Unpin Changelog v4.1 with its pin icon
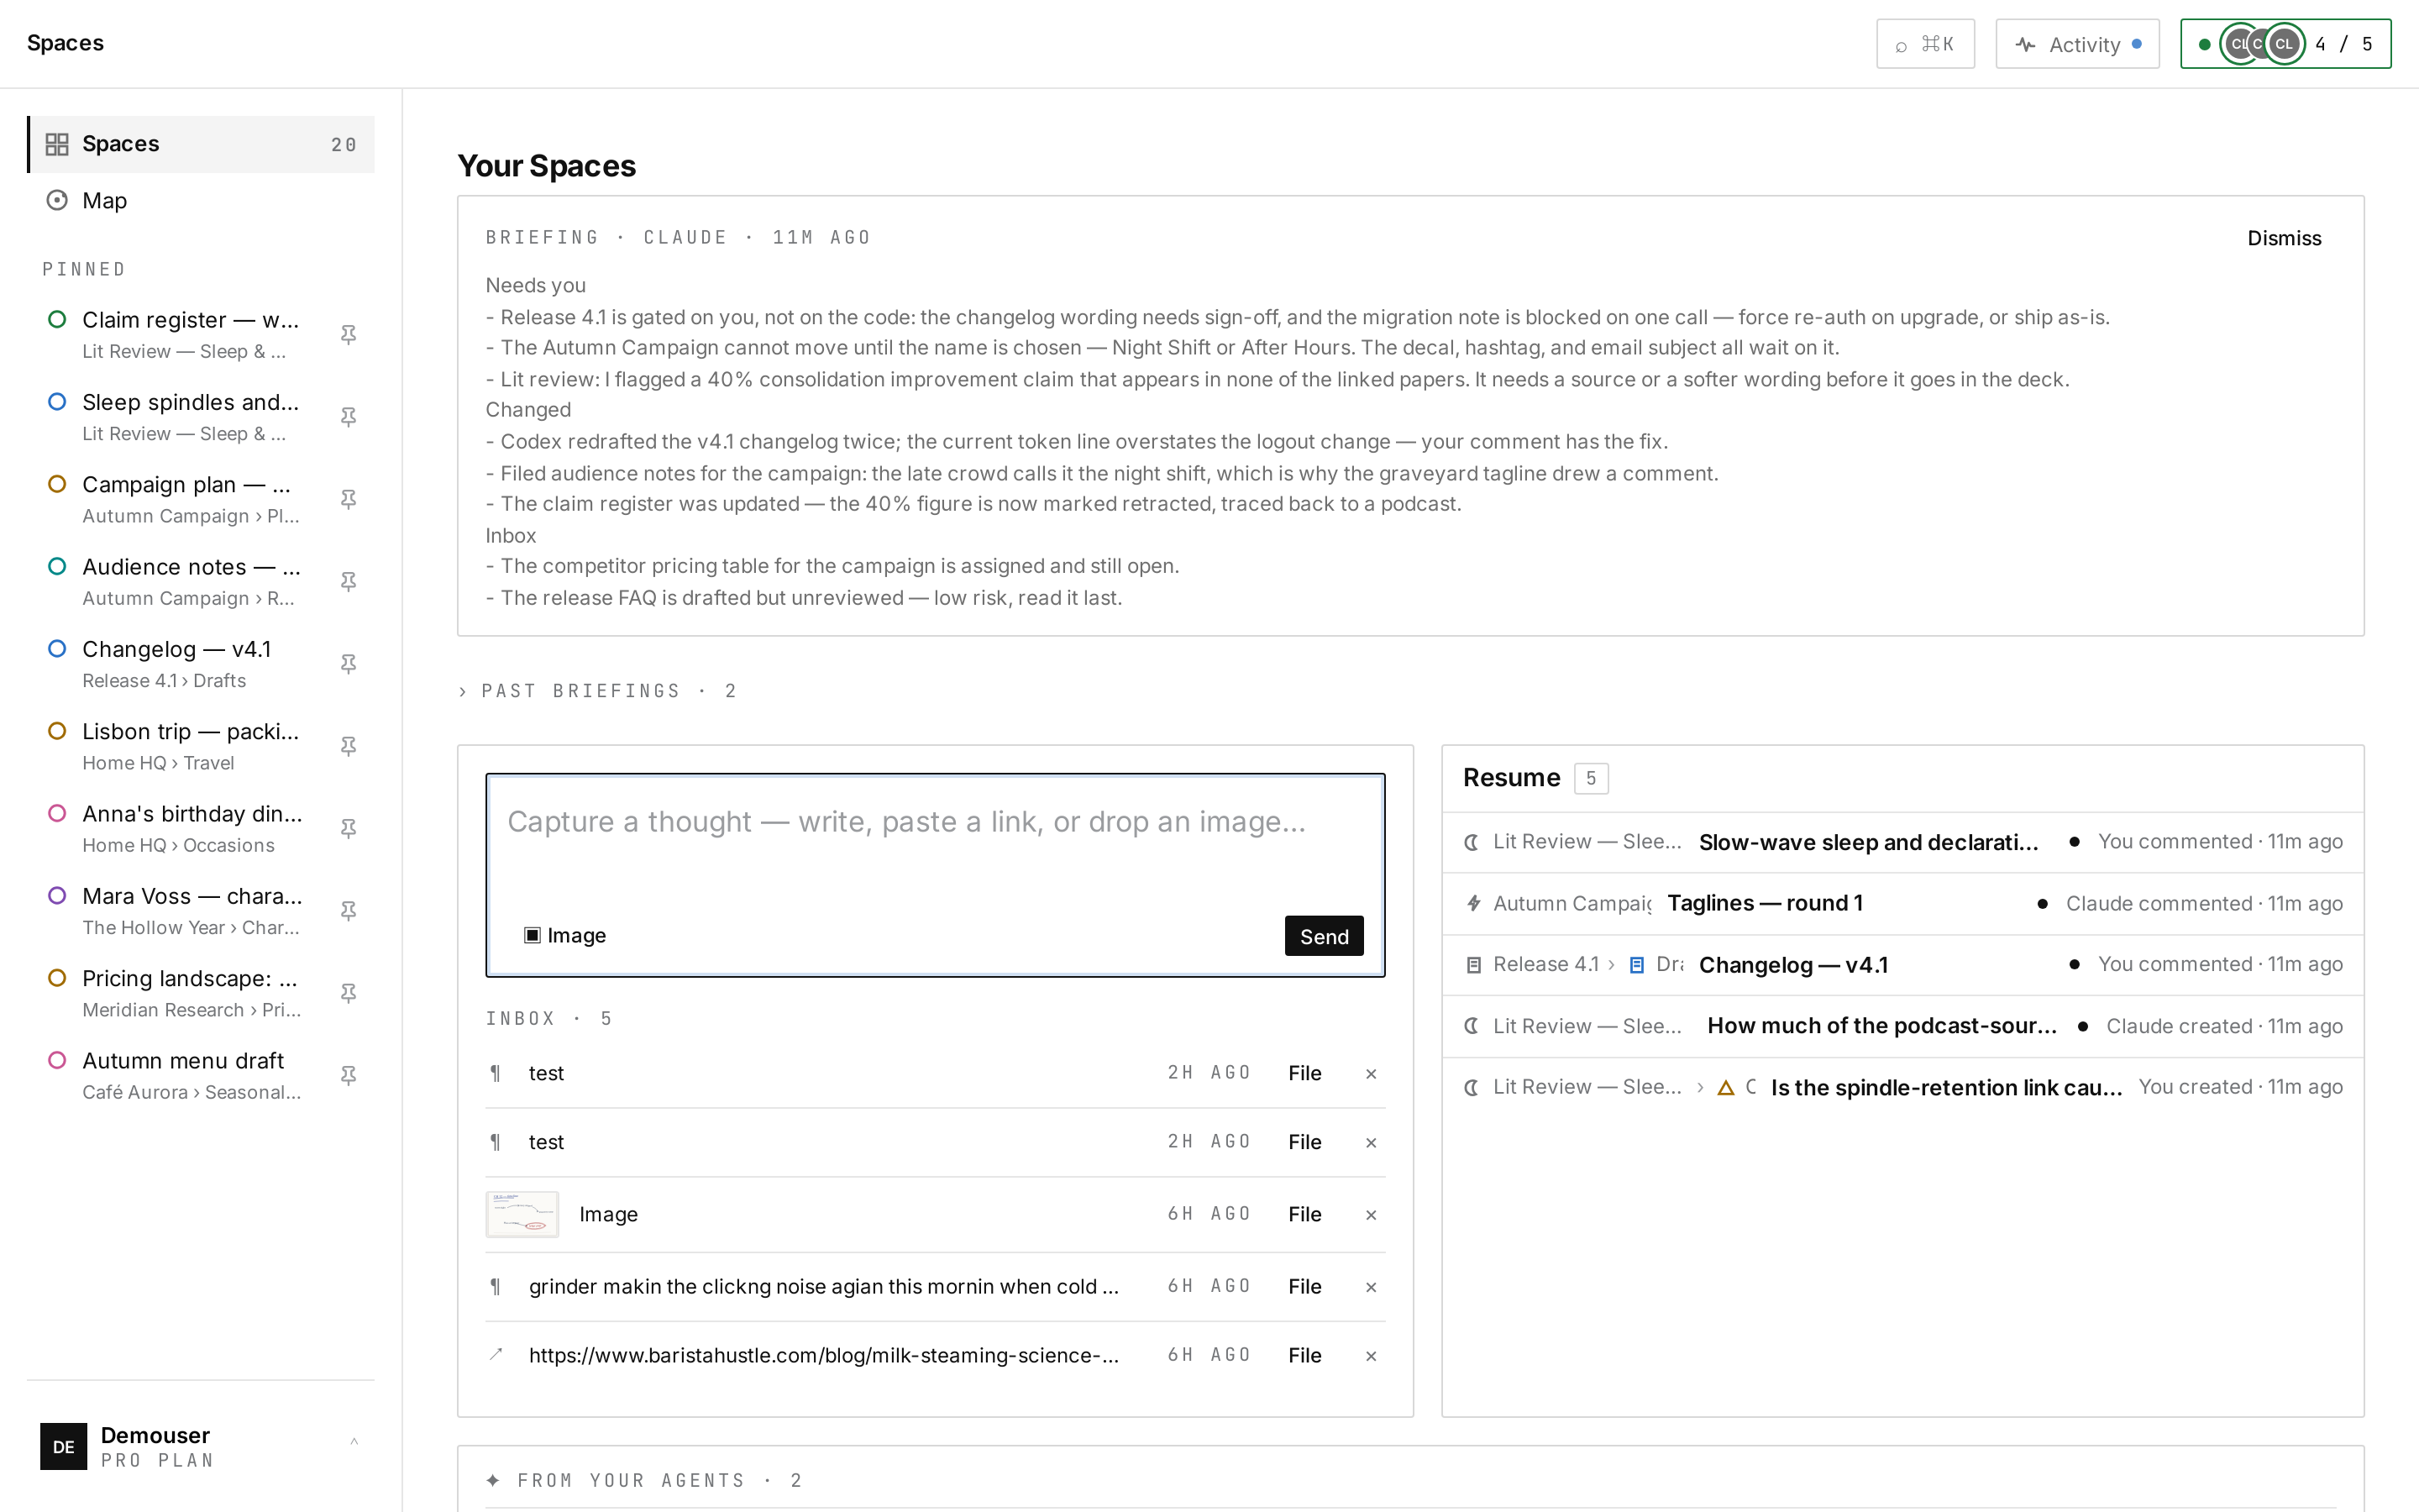This screenshot has height=1512, width=2419. [x=348, y=664]
